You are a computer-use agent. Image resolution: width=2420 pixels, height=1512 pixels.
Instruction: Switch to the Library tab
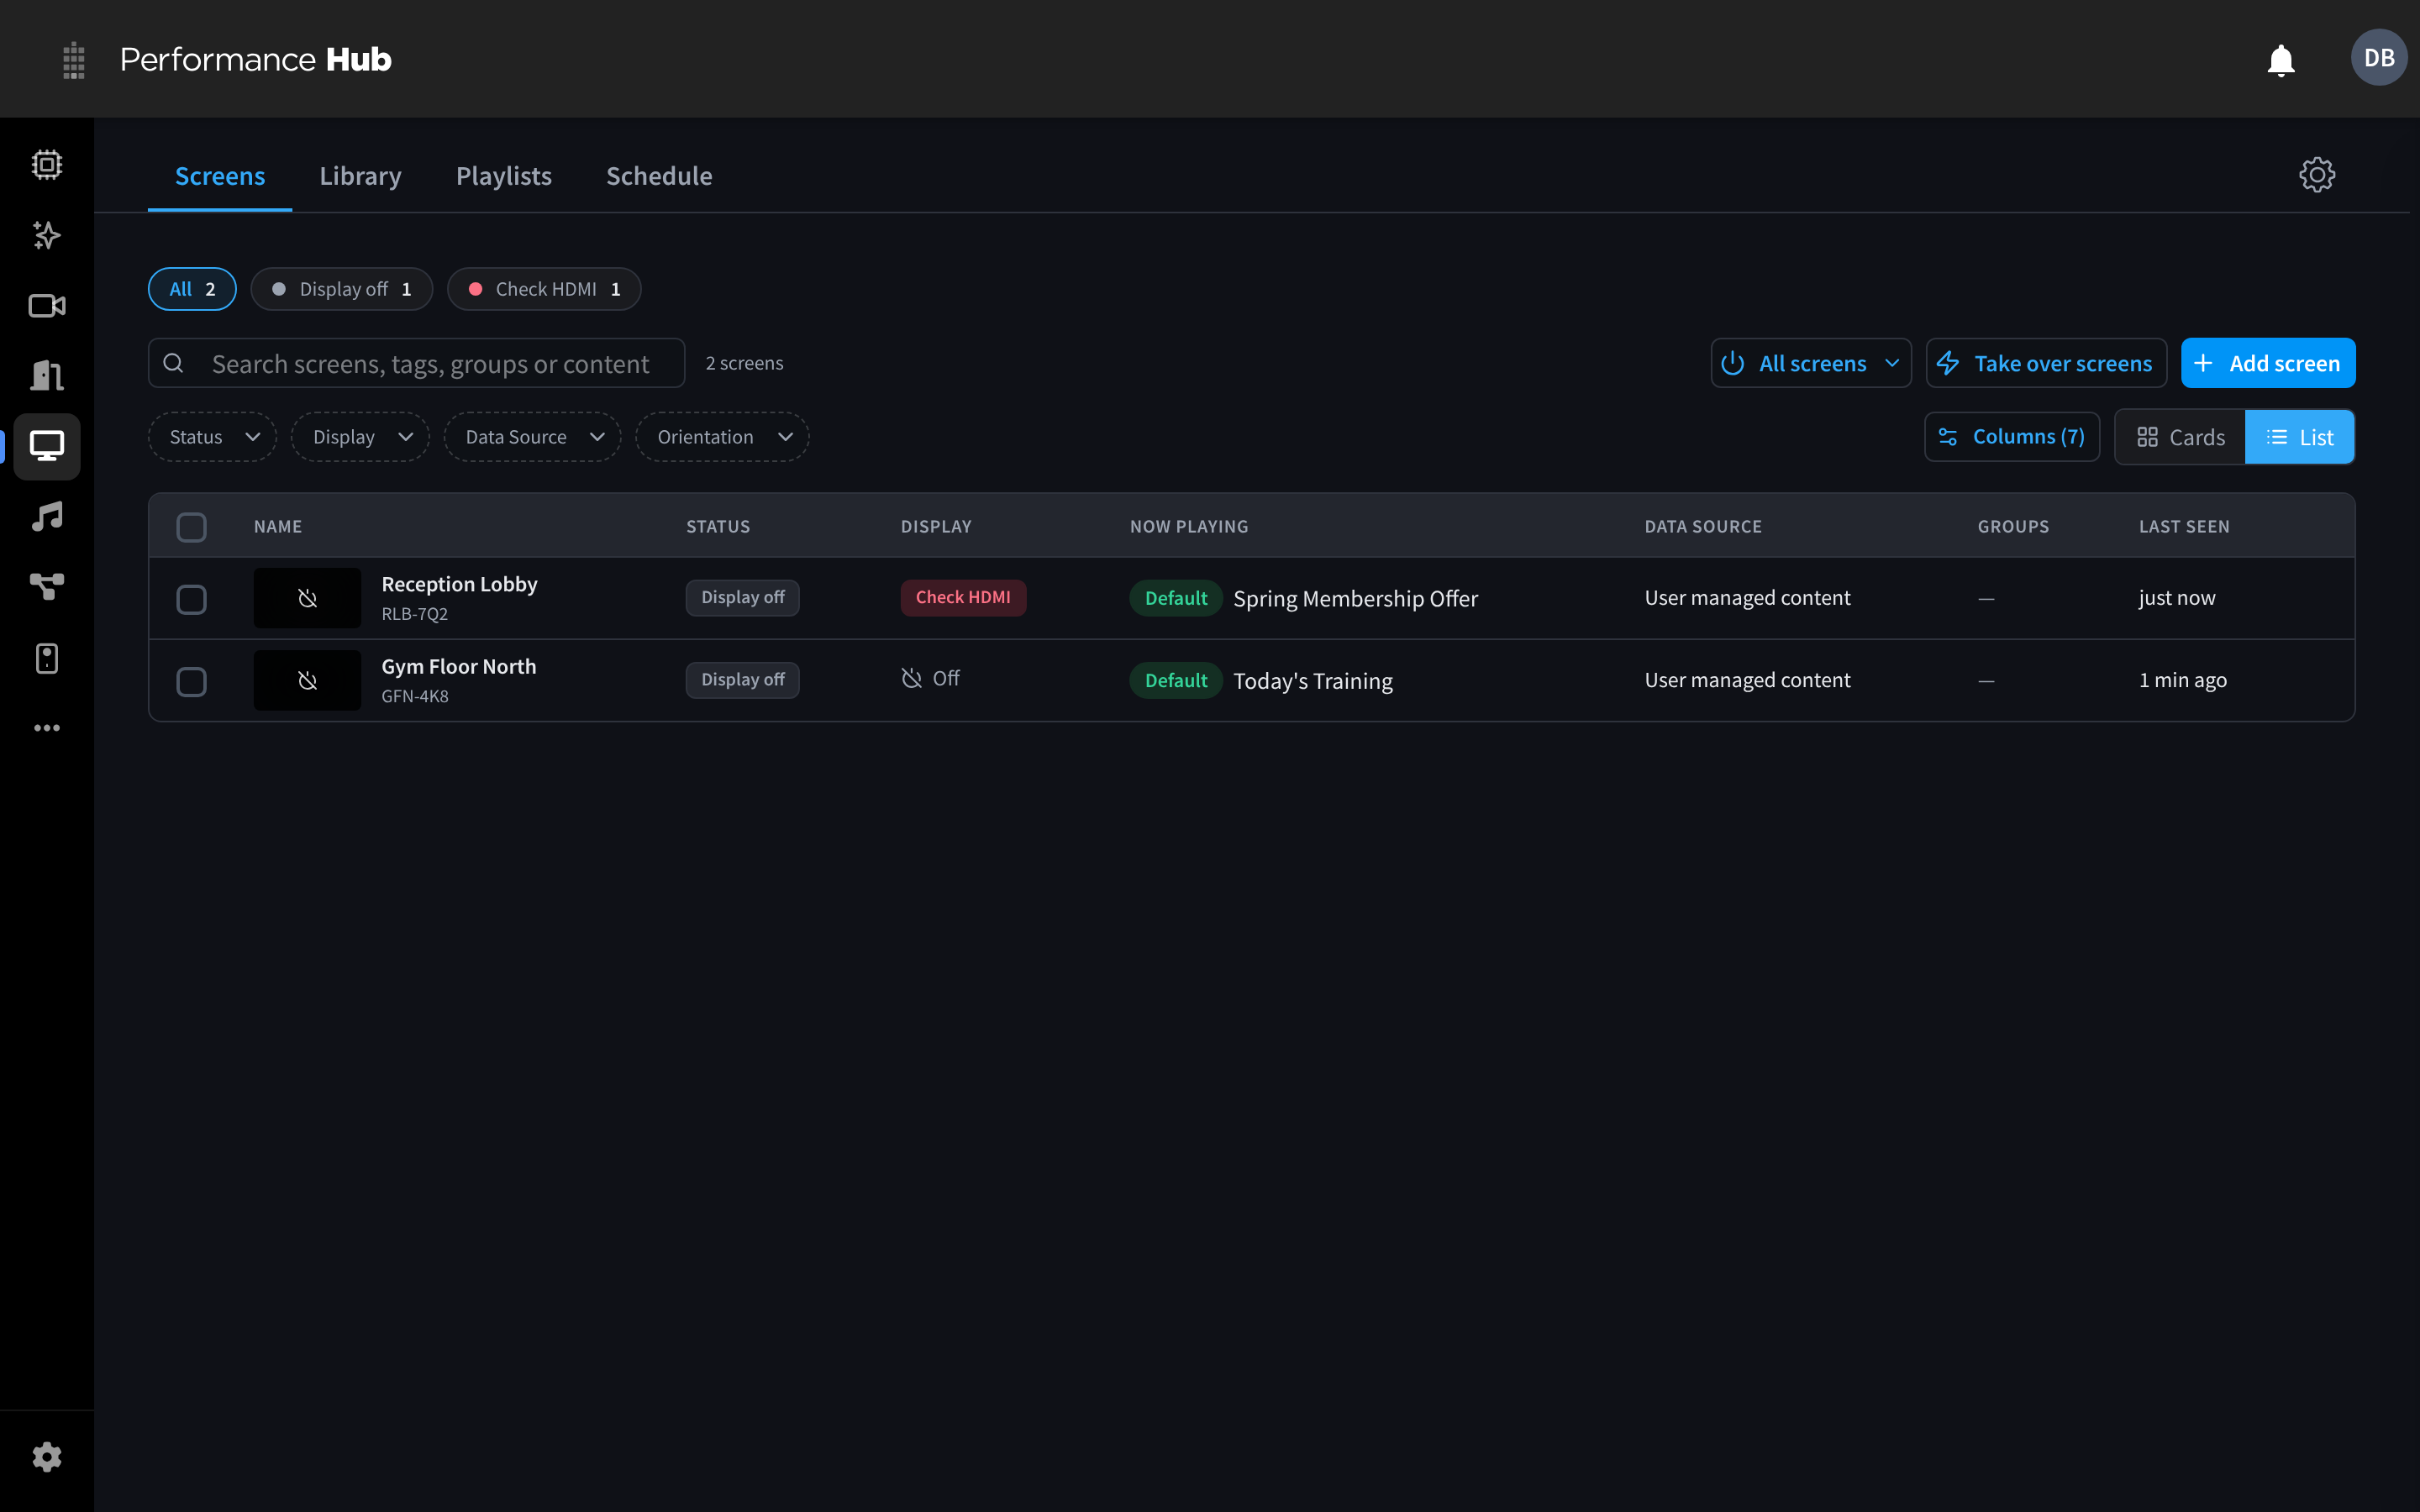click(360, 176)
